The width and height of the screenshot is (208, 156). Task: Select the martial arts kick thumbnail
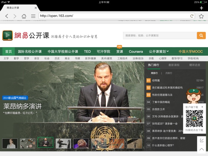pos(63,144)
